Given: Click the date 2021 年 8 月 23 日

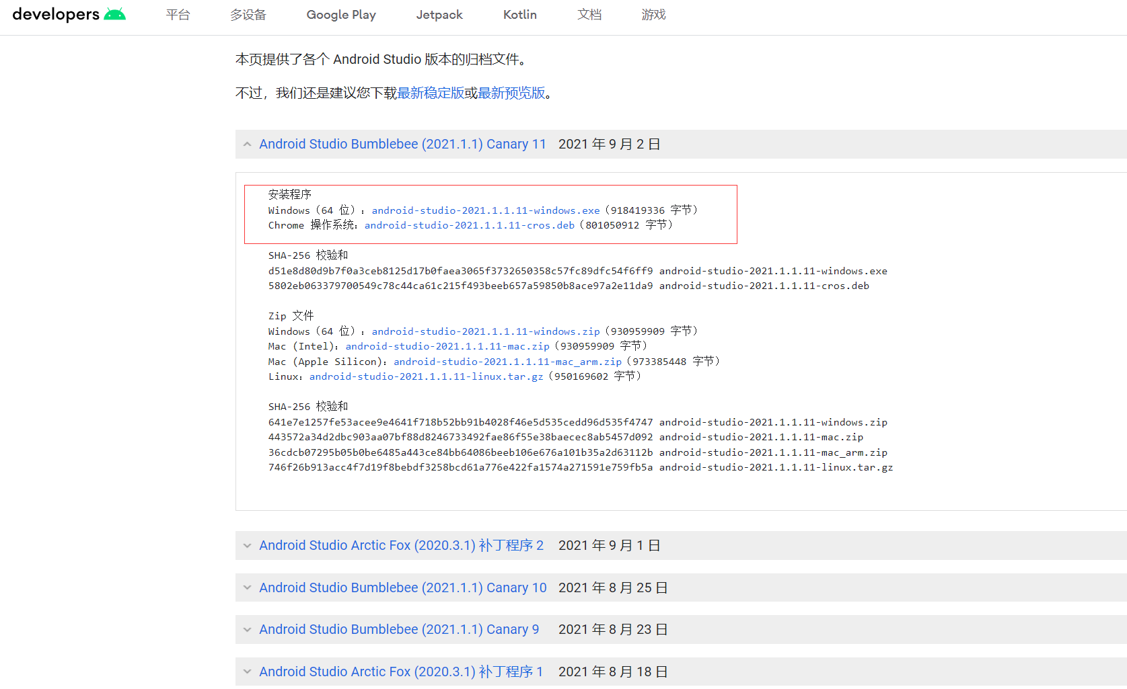Looking at the screenshot, I should (x=613, y=630).
